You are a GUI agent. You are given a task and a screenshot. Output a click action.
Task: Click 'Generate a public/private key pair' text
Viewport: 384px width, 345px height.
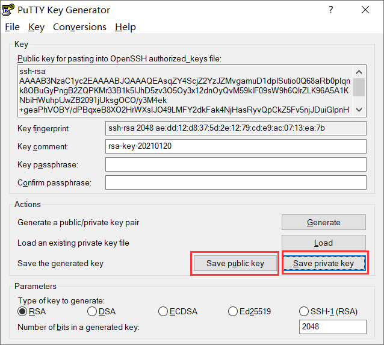click(78, 223)
